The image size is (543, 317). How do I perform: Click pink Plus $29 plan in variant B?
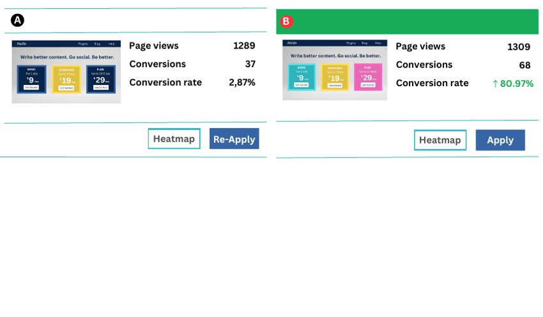[368, 77]
